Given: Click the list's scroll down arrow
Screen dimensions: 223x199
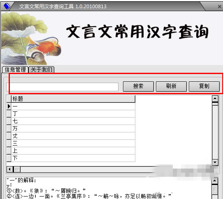Looking at the screenshot, I should coord(215,162).
